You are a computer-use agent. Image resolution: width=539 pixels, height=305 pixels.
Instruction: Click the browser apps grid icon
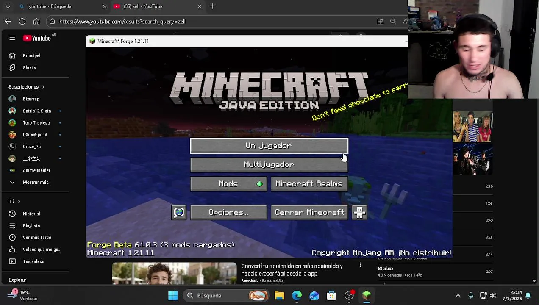click(380, 21)
